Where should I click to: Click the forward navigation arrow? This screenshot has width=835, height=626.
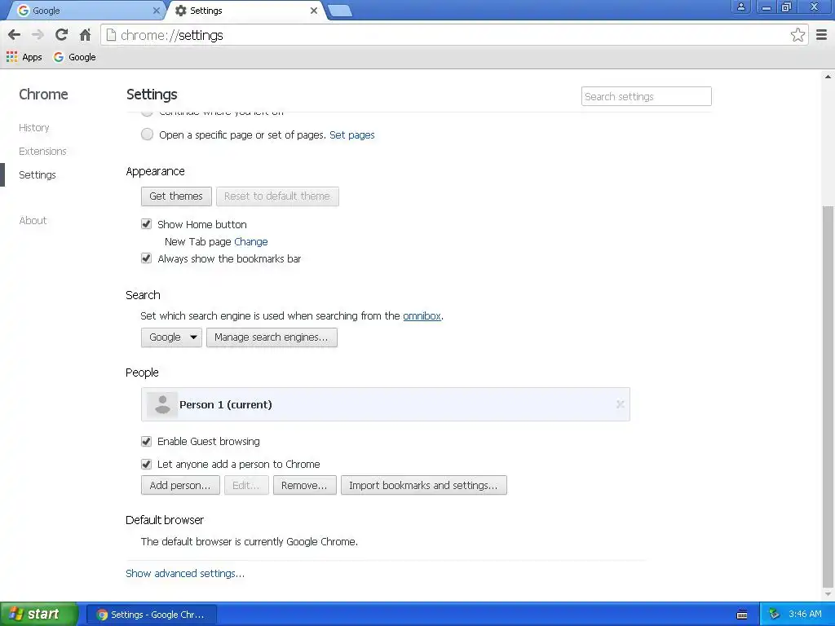pos(38,35)
